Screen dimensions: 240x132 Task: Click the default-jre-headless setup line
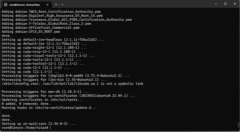click(53, 40)
